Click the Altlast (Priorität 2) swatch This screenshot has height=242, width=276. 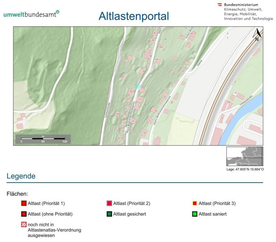pos(109,203)
